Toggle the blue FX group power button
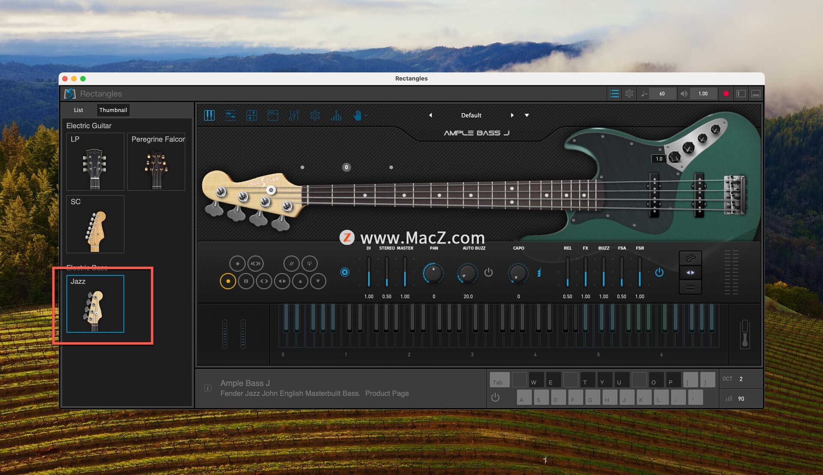The image size is (823, 475). pyautogui.click(x=659, y=272)
